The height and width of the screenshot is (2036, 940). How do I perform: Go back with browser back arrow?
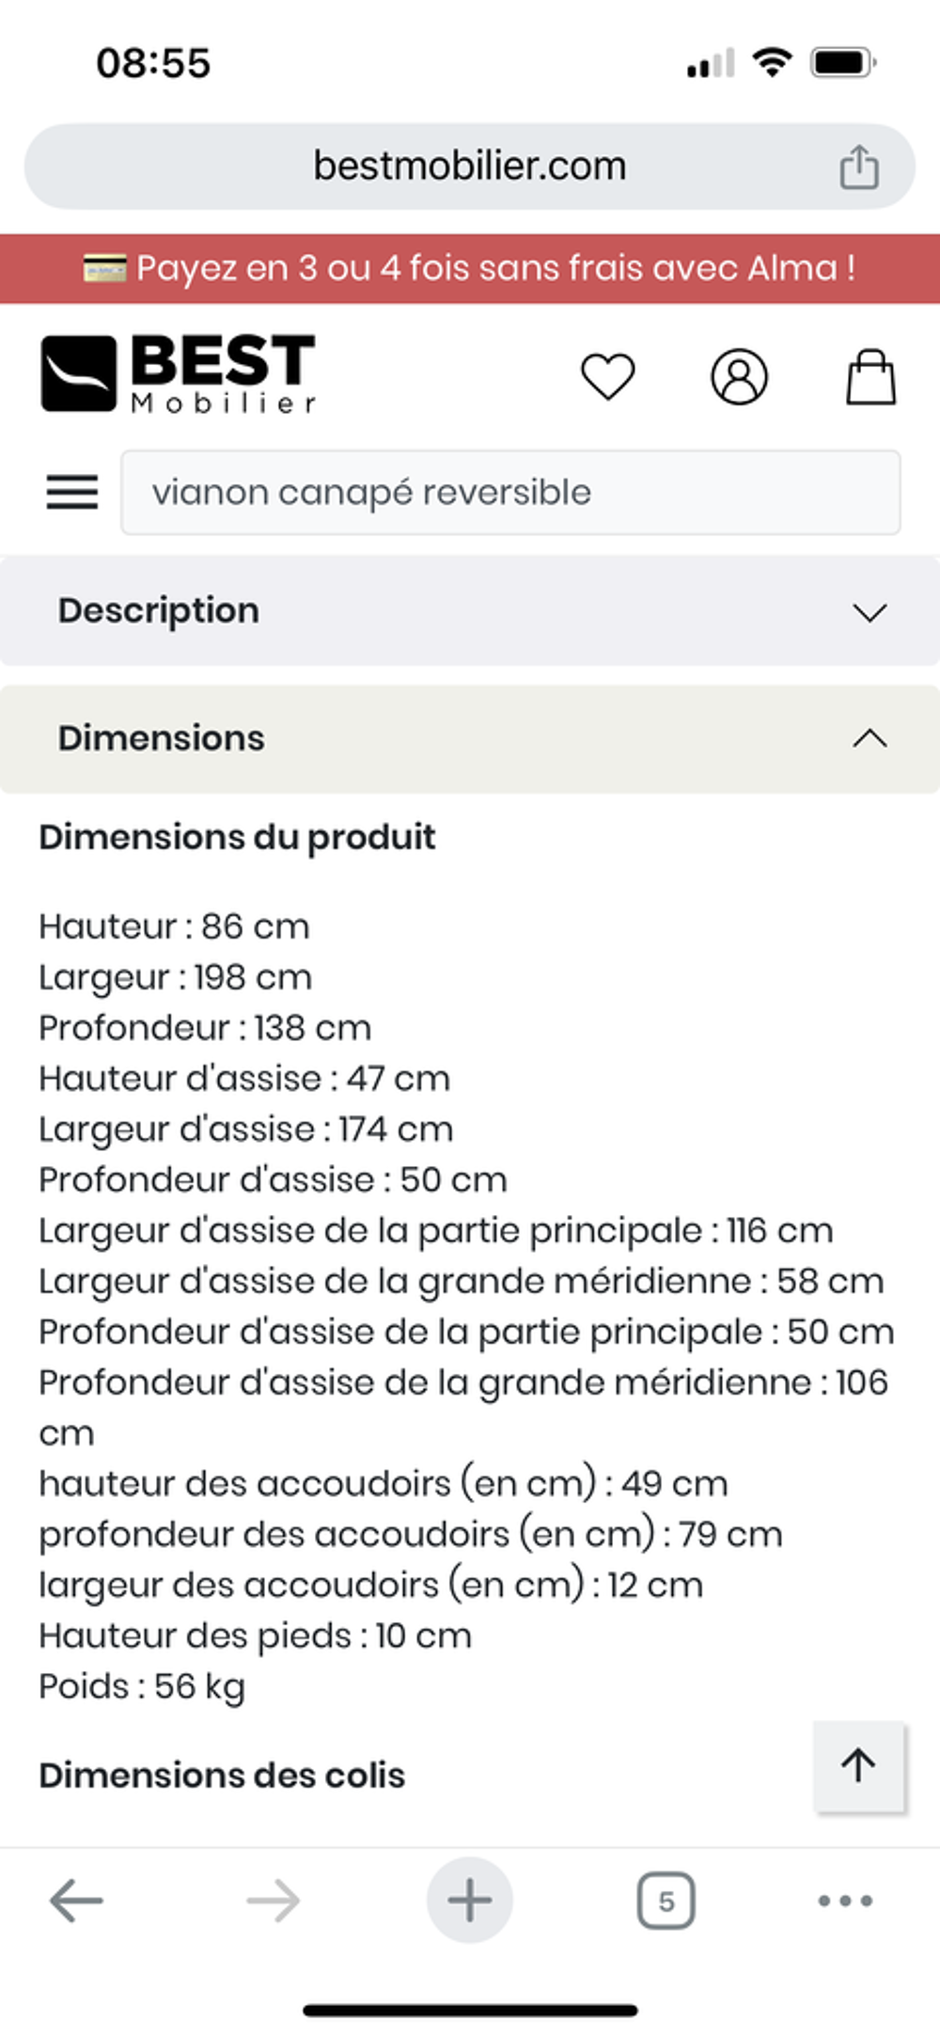pos(76,1901)
